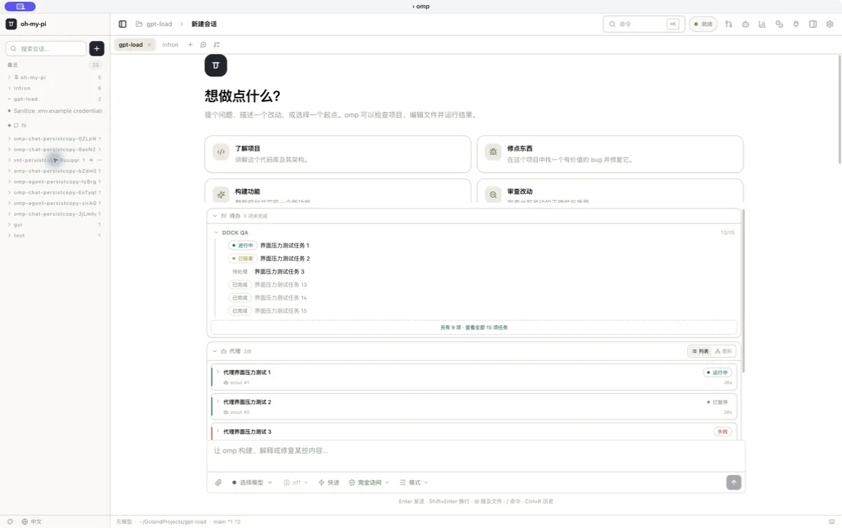Click the bug icon on 修点东西 card
Screen dimensions: 842x528
tap(493, 152)
